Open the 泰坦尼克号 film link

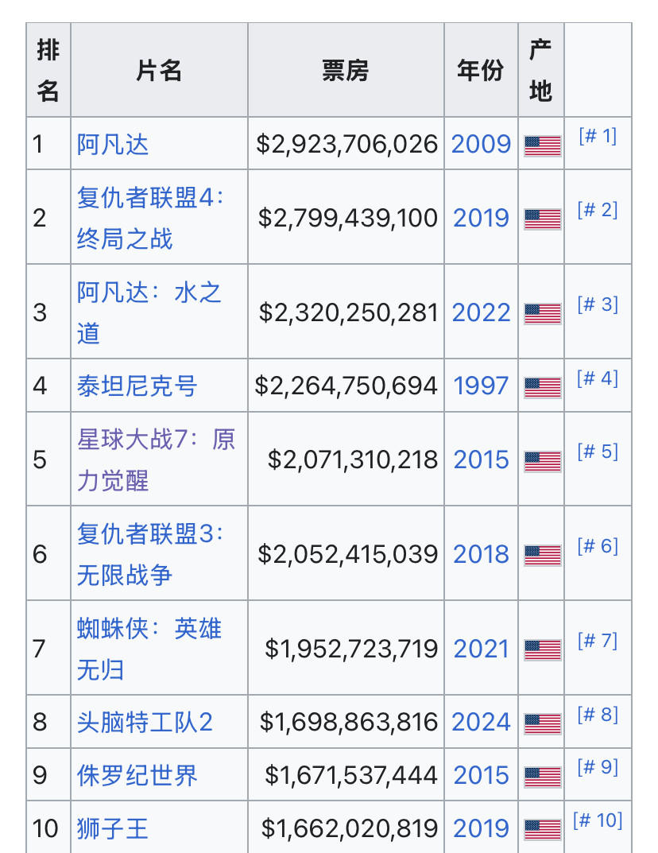(x=137, y=386)
